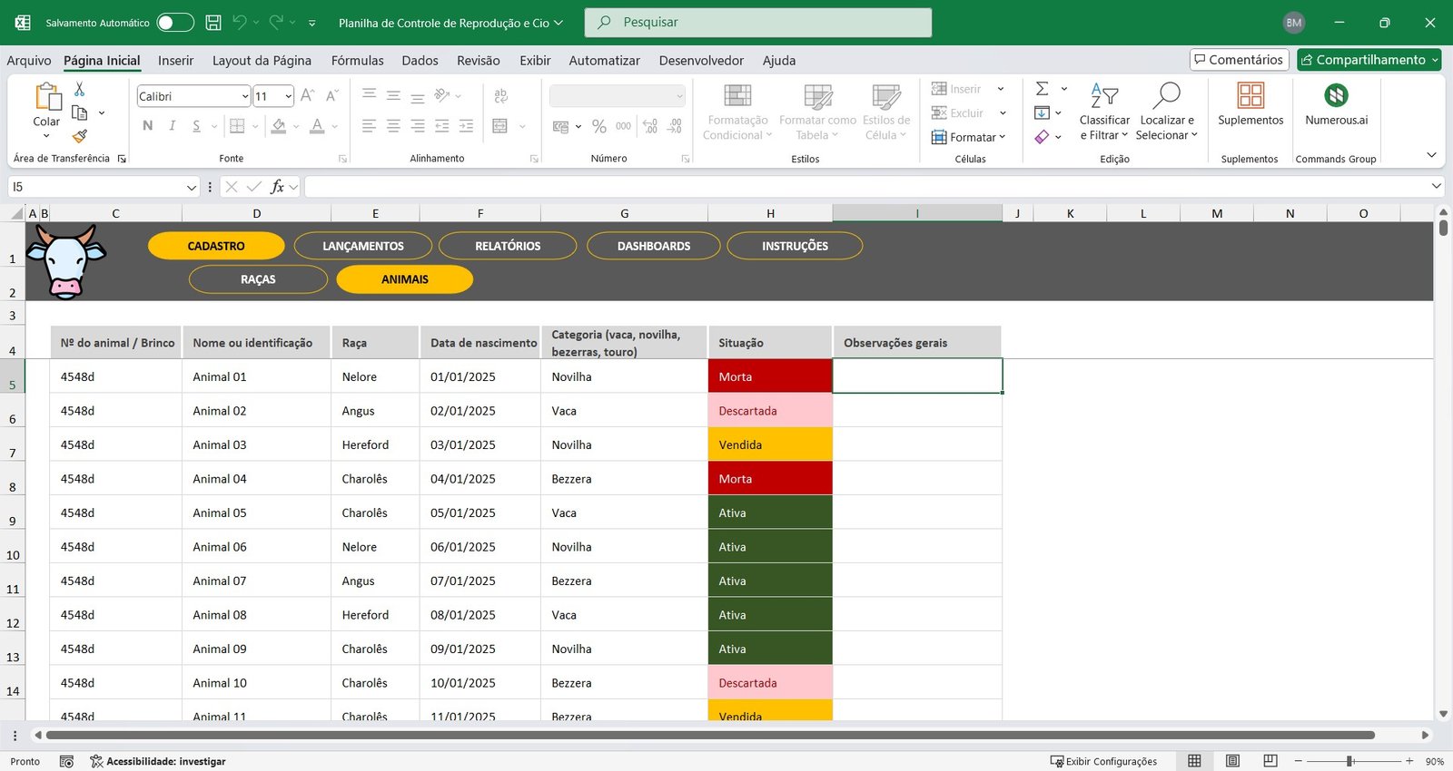Click the Pesquisar search box
1453x771 pixels.
point(758,23)
